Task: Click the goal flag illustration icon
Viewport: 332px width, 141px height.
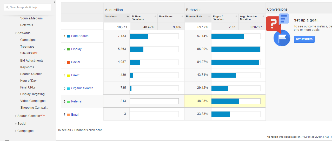Action: click(282, 38)
